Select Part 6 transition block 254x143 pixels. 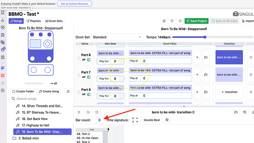(x=229, y=57)
